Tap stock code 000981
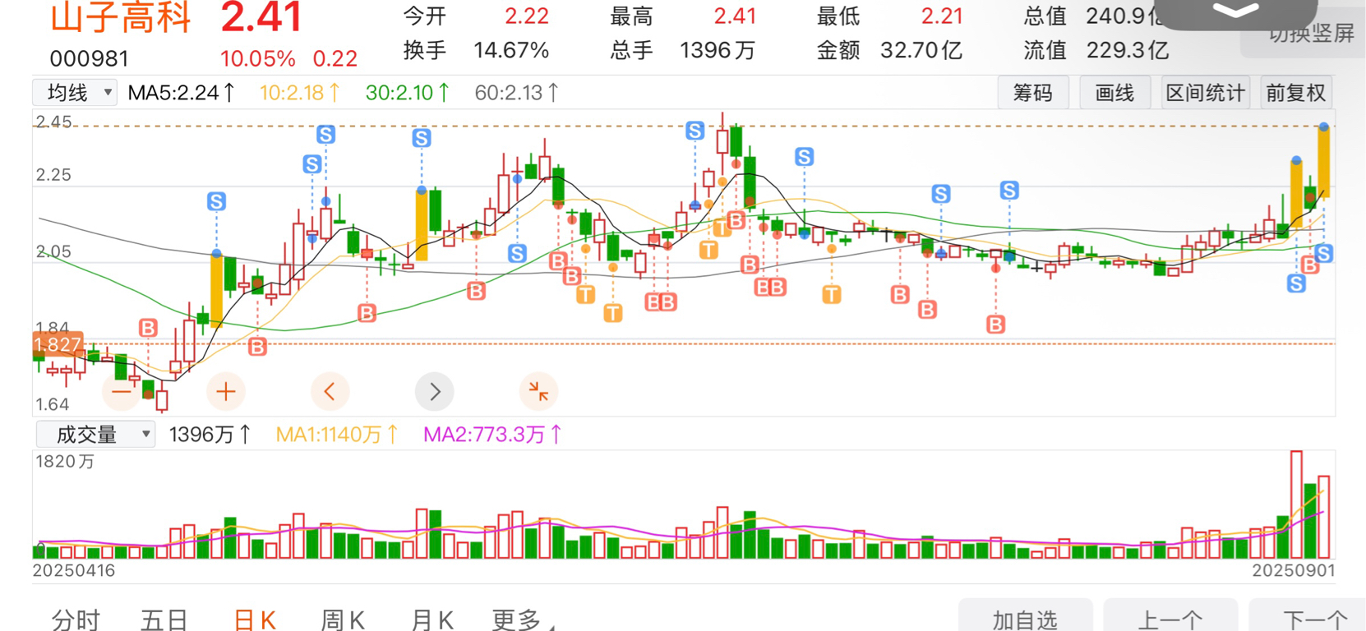The width and height of the screenshot is (1366, 631). 89,59
